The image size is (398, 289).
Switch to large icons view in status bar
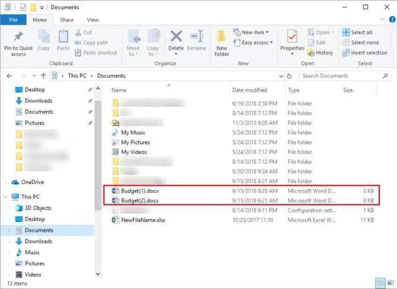coord(391,283)
